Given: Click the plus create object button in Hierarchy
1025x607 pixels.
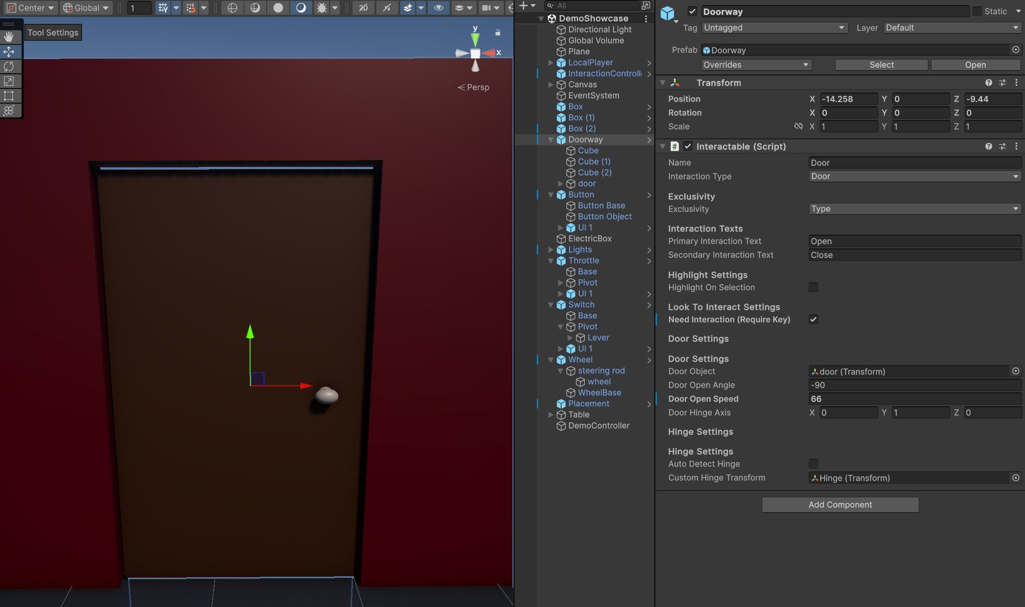Looking at the screenshot, I should tap(524, 6).
